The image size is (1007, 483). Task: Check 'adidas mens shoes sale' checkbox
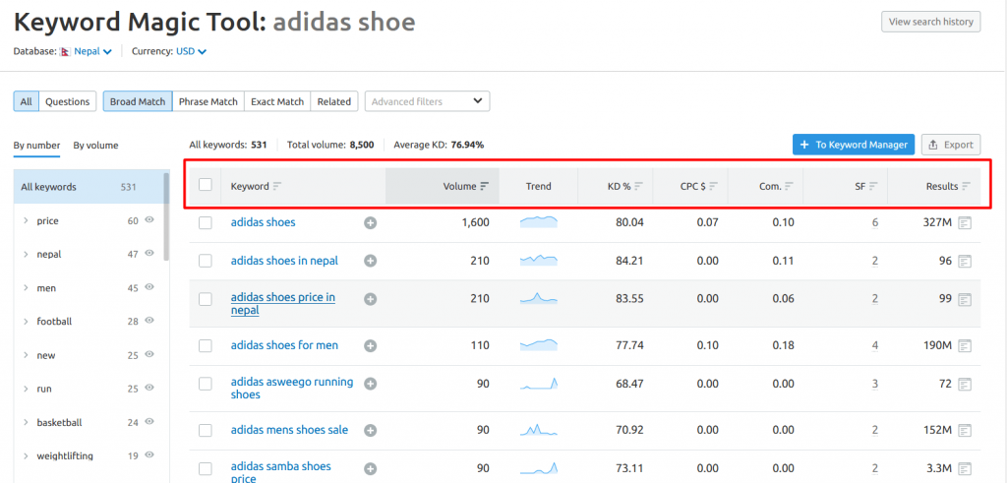pos(205,430)
